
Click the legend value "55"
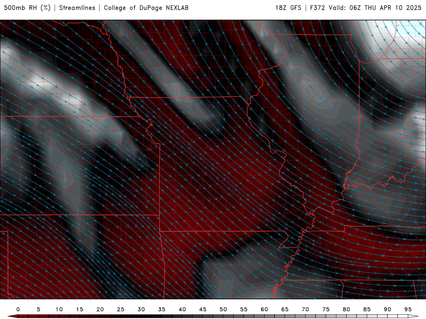[x=244, y=309]
